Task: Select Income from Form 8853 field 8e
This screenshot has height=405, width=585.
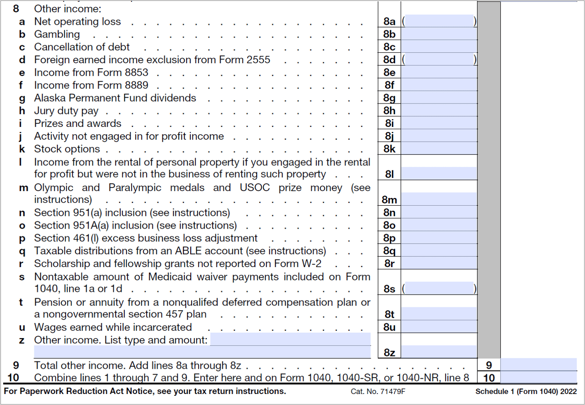Action: (x=439, y=72)
